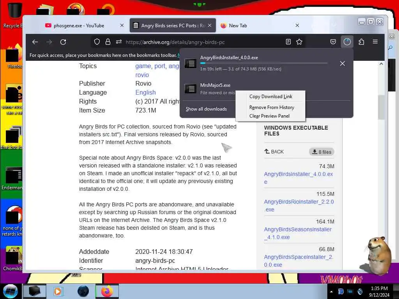Click the 'Rovio' publisher value
Image resolution: width=399 pixels, height=299 pixels.
point(143,83)
